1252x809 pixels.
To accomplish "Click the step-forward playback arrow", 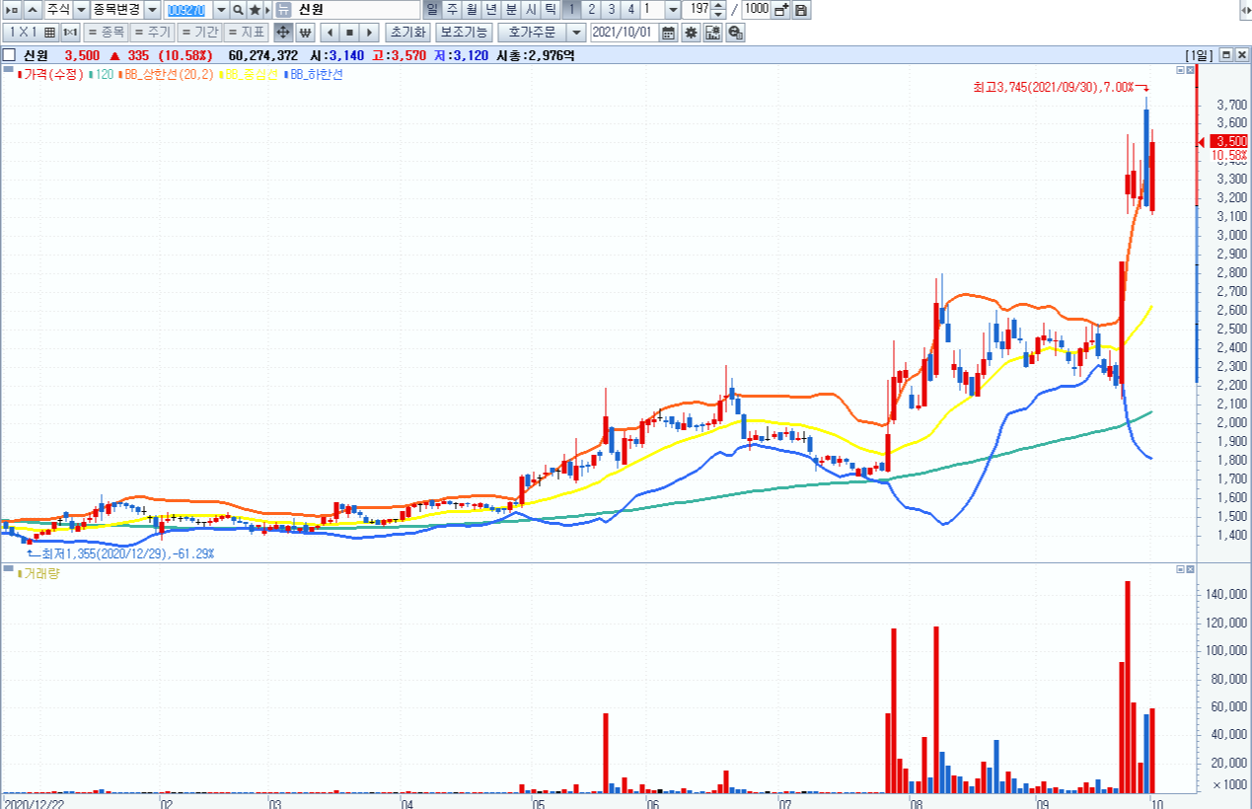I will pos(370,32).
